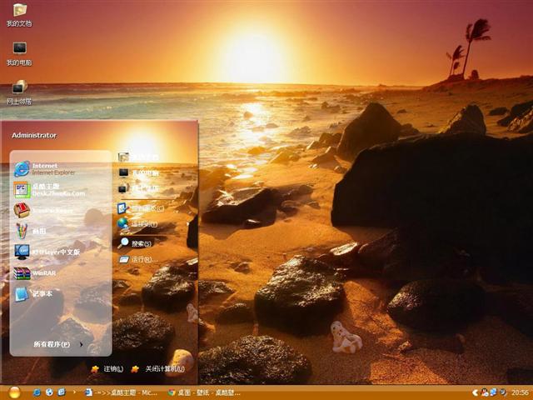Expand 所有程序(P) all programs list
The width and height of the screenshot is (533, 400).
pyautogui.click(x=57, y=343)
